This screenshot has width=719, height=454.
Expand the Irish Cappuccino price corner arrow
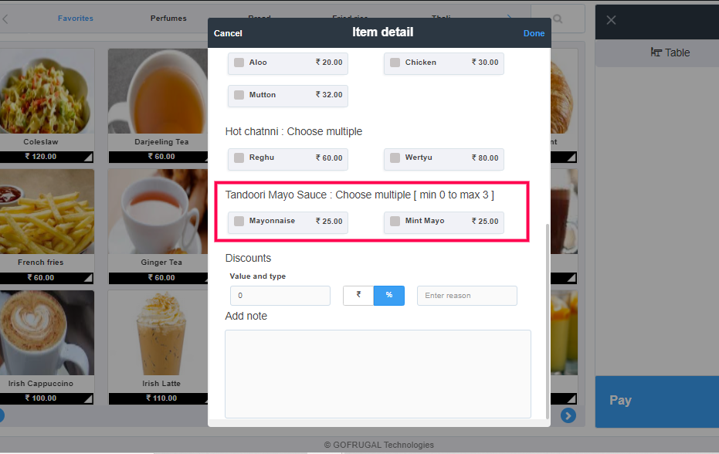[x=88, y=399]
